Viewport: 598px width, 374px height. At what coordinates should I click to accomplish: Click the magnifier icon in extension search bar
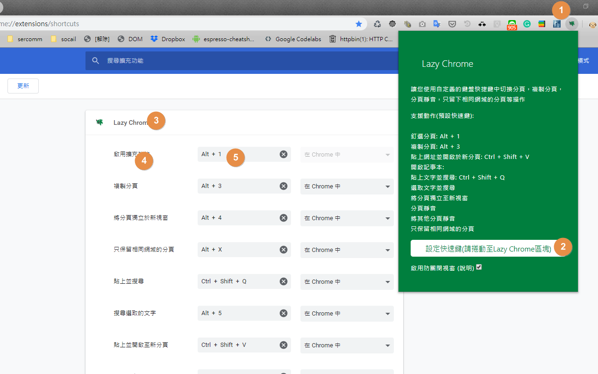tap(96, 61)
